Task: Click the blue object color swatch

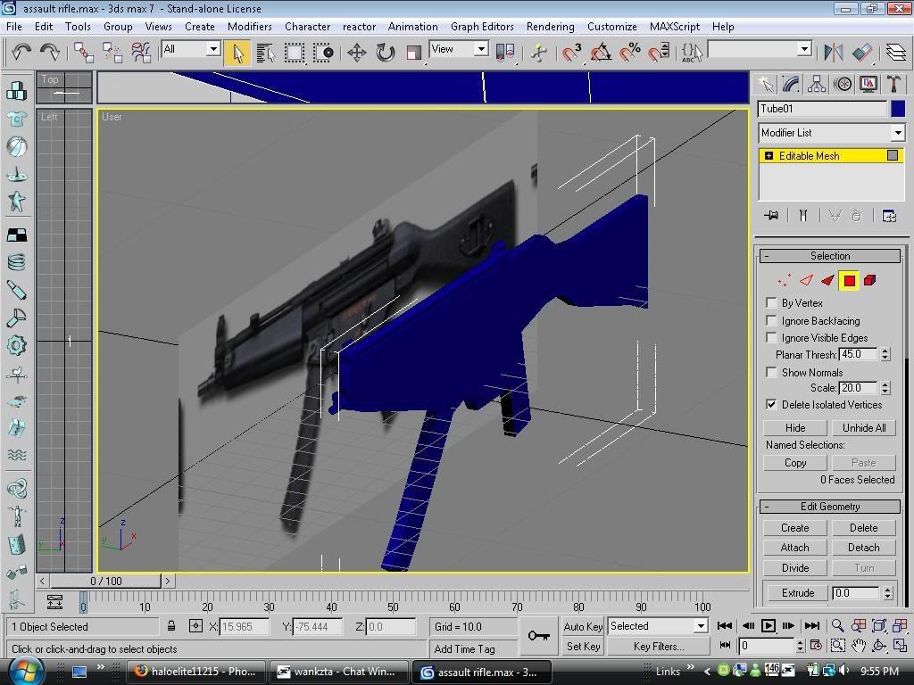Action: click(897, 109)
